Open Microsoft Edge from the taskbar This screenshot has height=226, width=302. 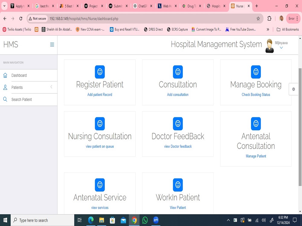tap(91, 220)
